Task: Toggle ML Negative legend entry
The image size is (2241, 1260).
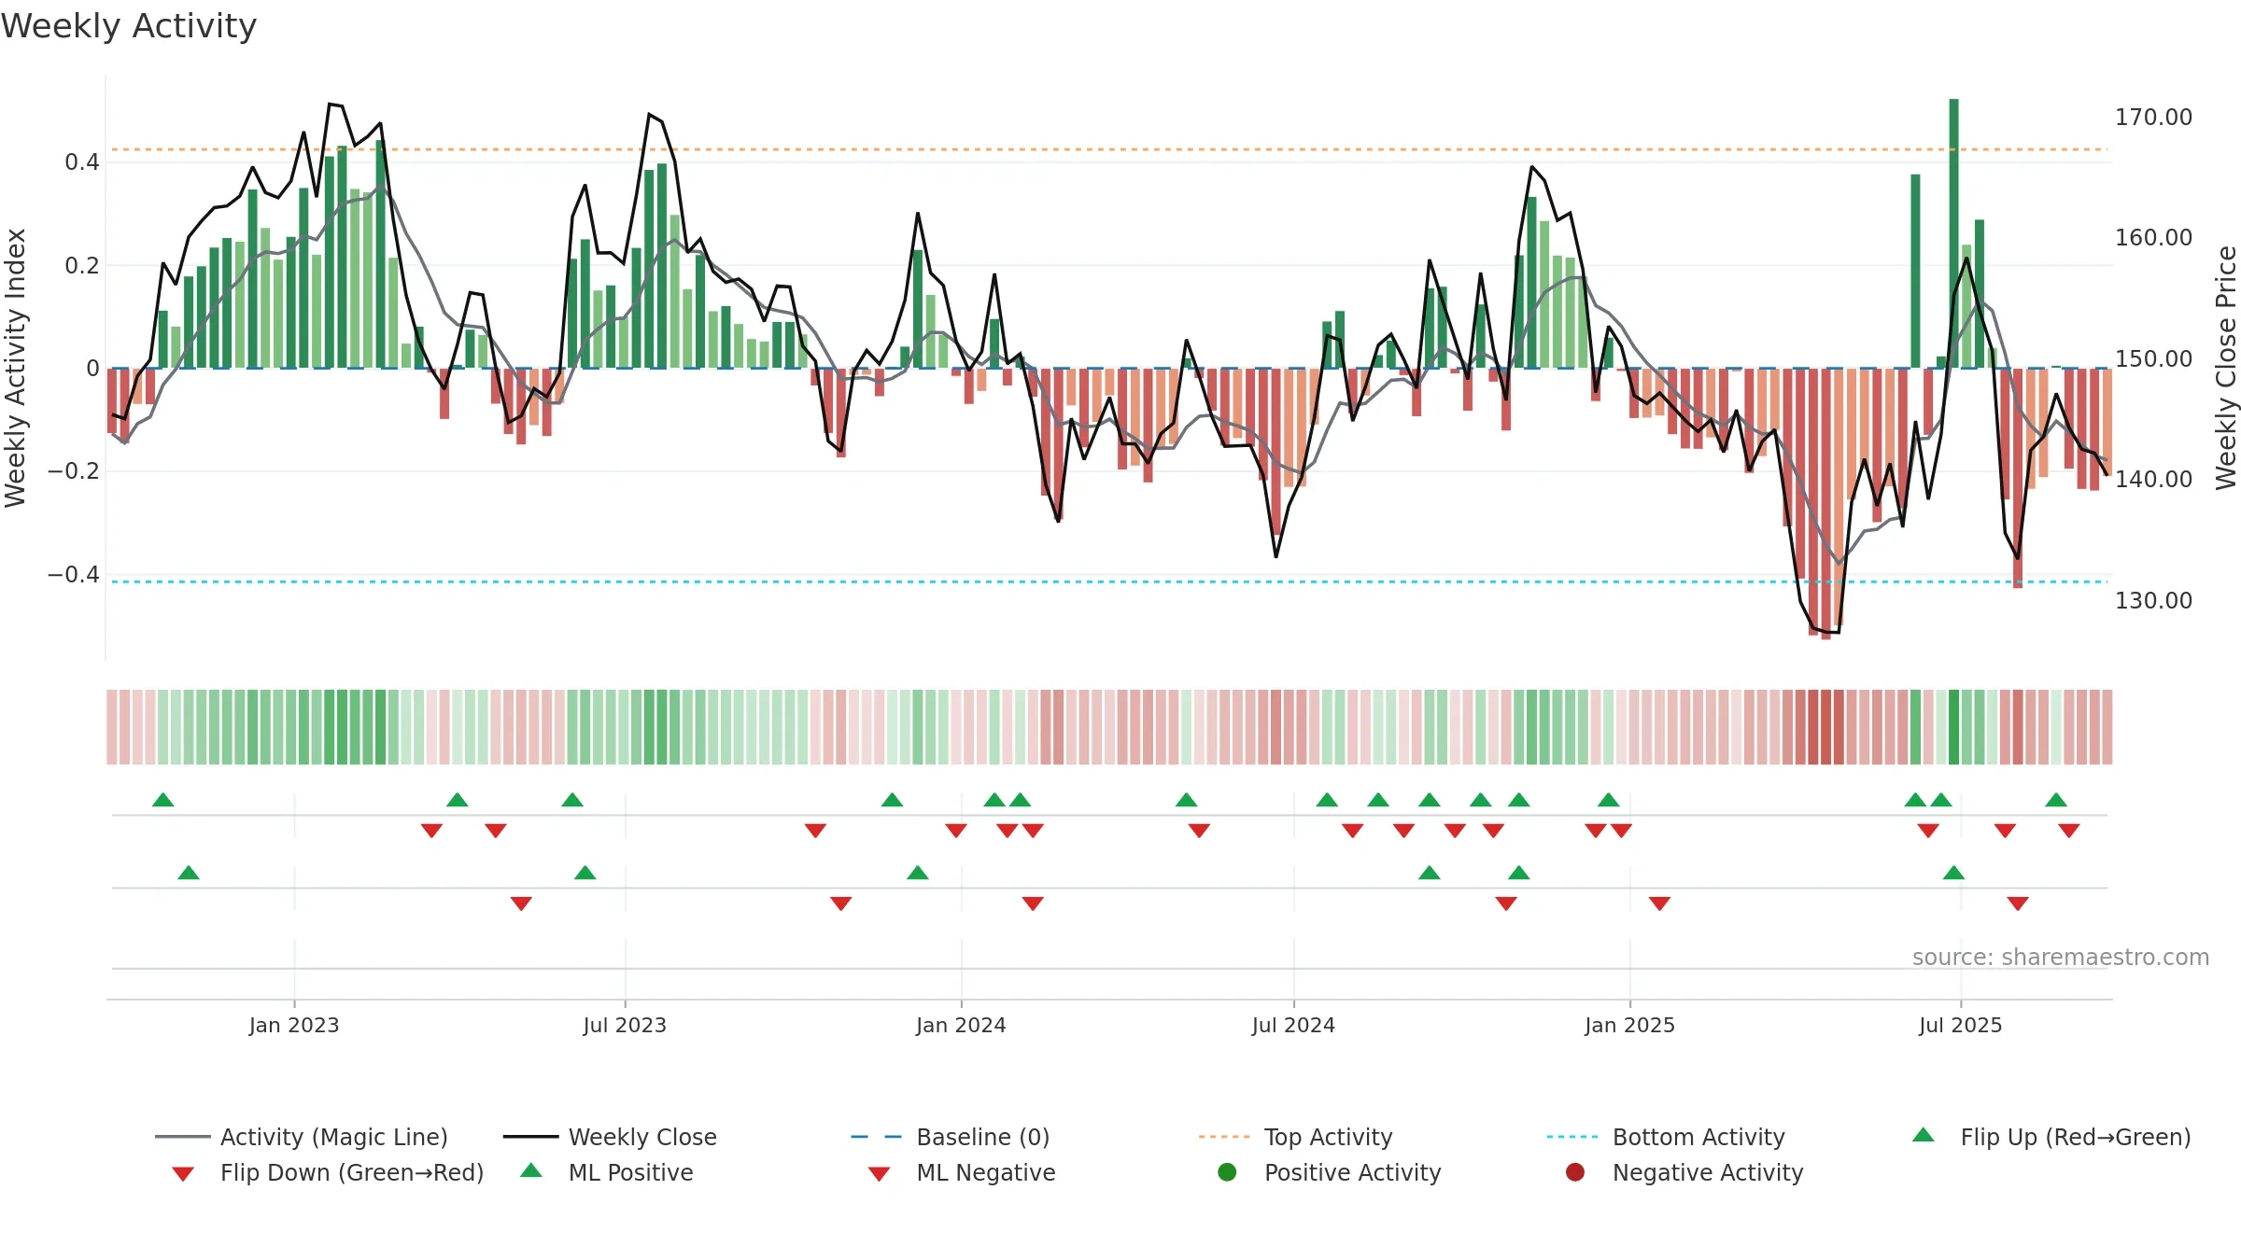Action: point(962,1172)
